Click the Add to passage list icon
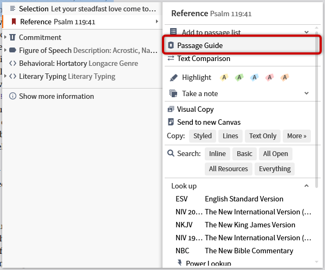This screenshot has width=325, height=270. click(173, 32)
